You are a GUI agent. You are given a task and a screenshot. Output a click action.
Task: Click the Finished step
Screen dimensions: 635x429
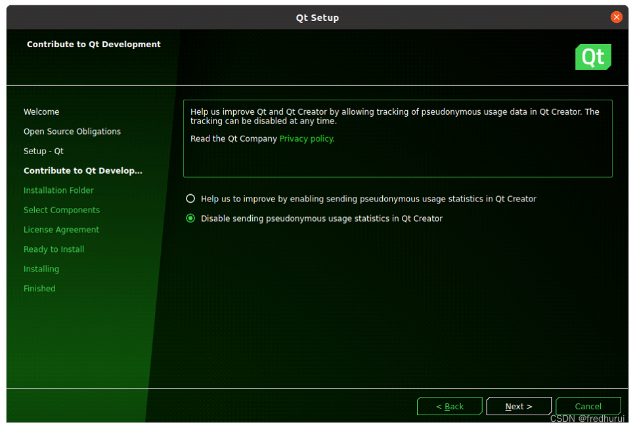(39, 289)
